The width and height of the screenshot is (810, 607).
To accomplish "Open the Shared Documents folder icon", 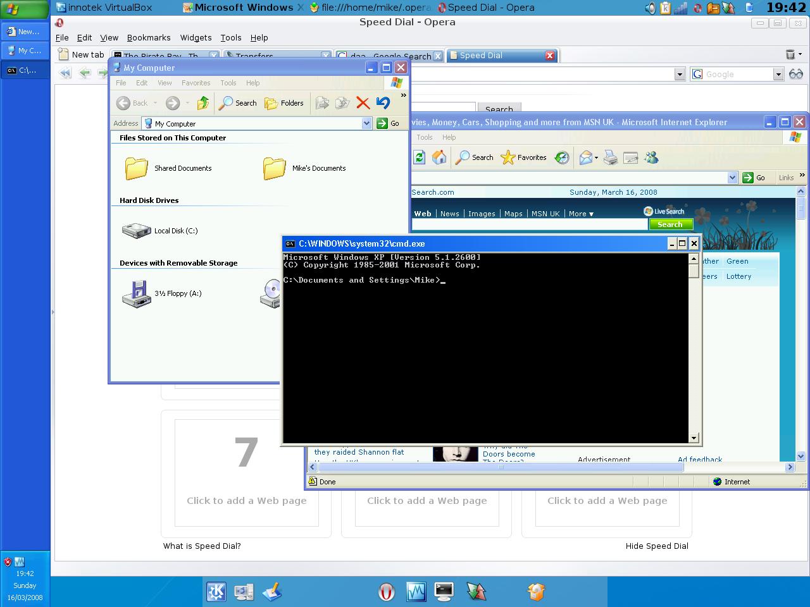I will click(137, 168).
